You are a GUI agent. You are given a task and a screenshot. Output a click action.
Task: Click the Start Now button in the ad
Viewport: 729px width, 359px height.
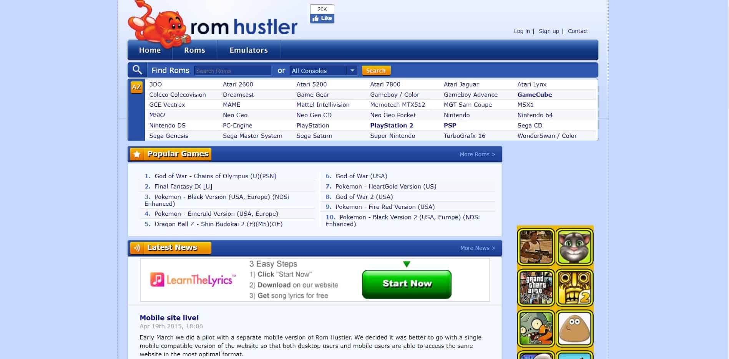coord(406,284)
